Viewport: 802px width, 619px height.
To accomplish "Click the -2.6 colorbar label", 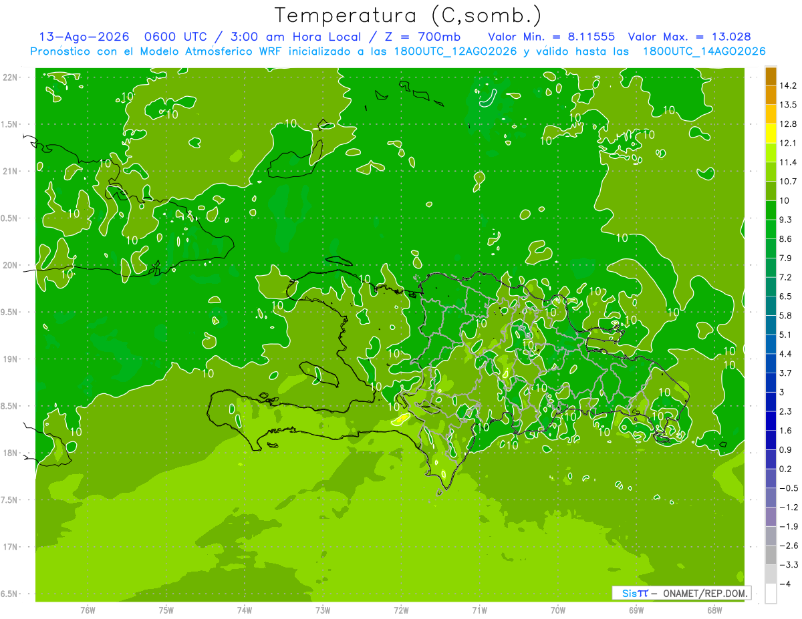I will [x=788, y=546].
